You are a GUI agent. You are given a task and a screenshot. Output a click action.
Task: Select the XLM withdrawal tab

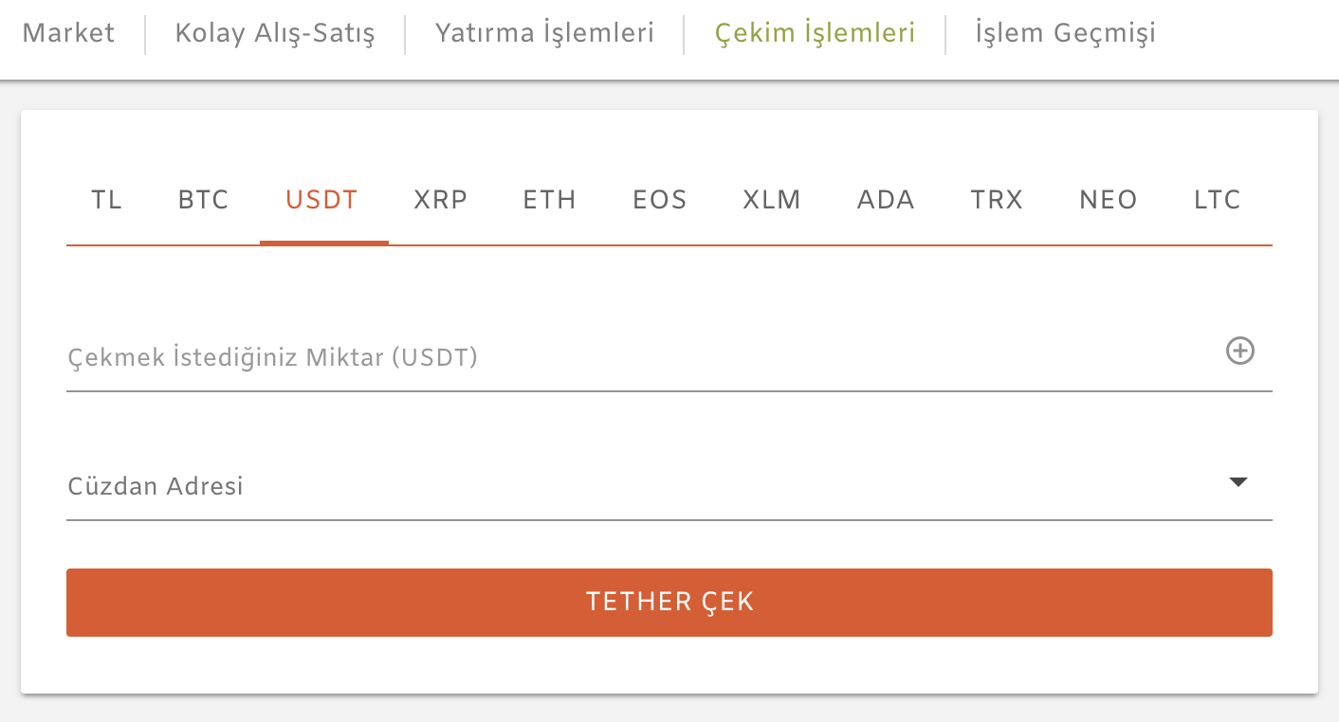pyautogui.click(x=772, y=200)
